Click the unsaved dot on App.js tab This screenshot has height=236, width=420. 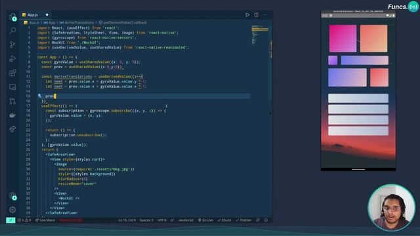47,14
